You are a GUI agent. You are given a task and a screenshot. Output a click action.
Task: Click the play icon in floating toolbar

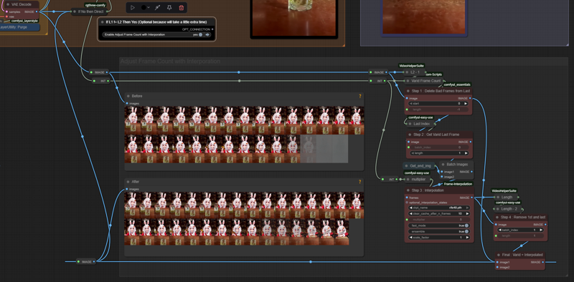click(133, 7)
